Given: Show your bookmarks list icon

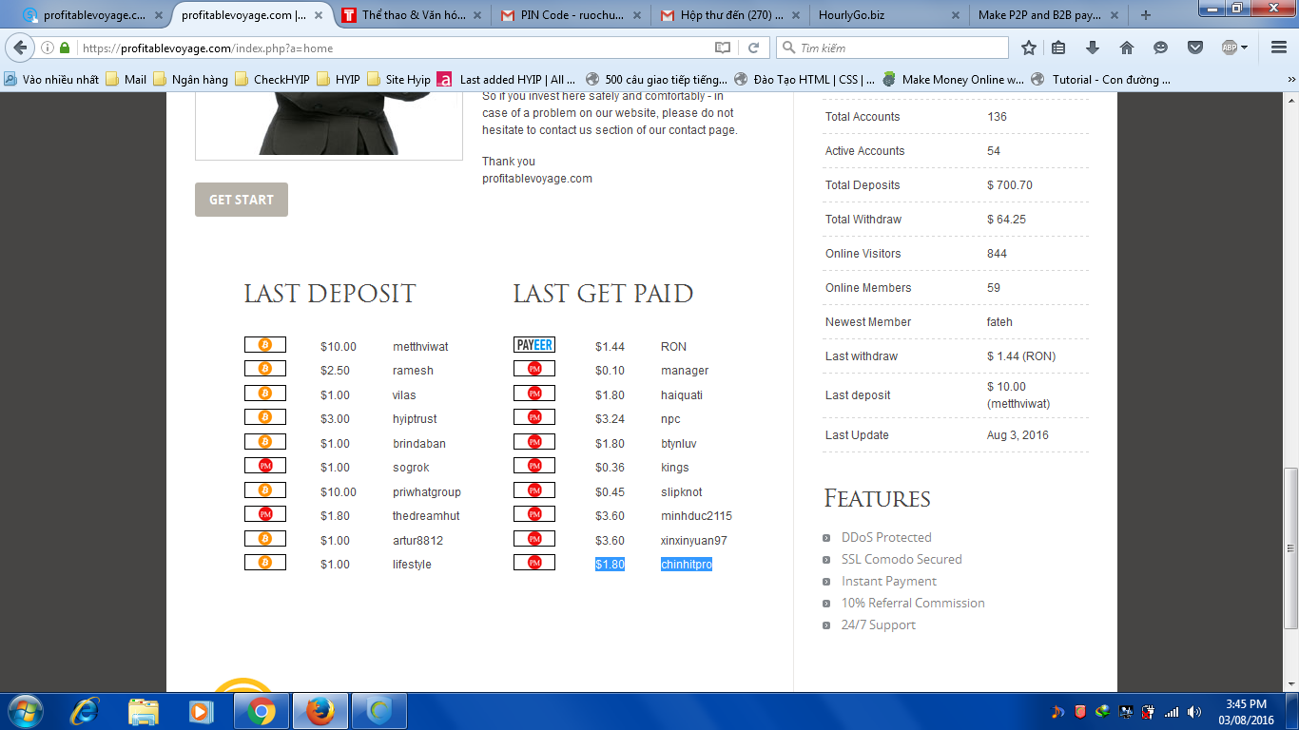Looking at the screenshot, I should 1058,48.
